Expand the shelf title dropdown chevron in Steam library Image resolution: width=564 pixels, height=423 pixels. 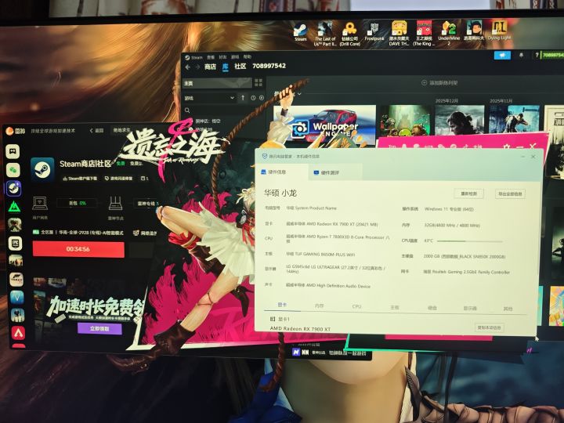[299, 94]
